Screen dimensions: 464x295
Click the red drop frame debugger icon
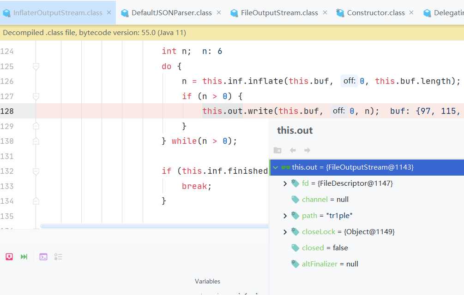click(9, 257)
